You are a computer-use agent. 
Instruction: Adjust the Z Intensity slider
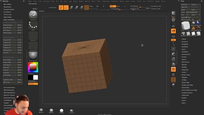pos(120,9)
